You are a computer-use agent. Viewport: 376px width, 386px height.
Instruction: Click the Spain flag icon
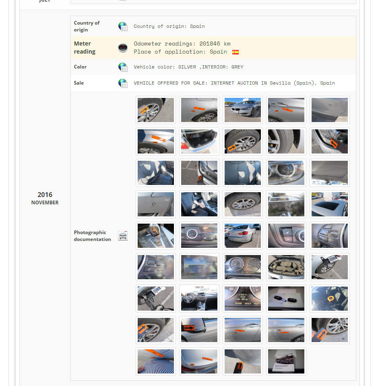(x=236, y=52)
